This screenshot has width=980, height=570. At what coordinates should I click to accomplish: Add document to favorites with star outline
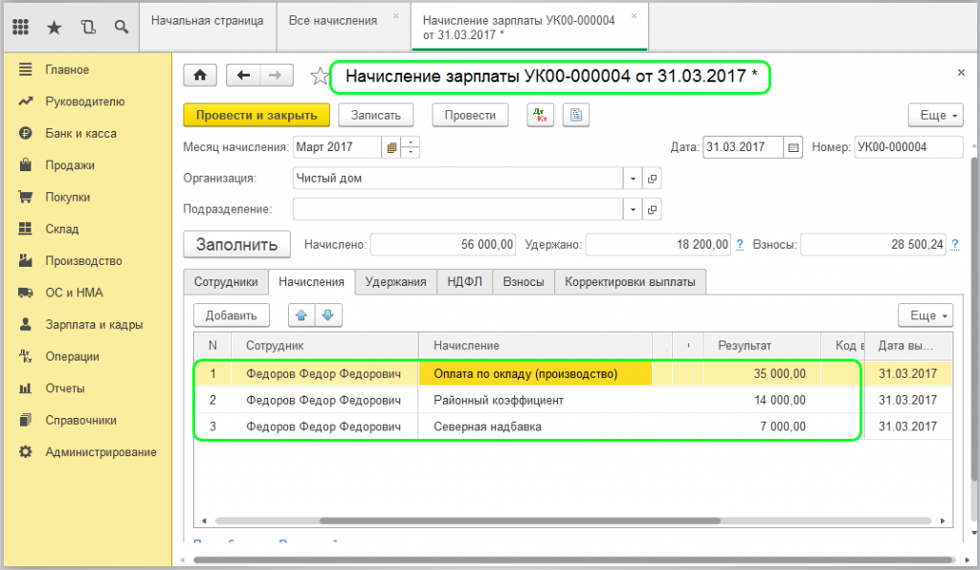pyautogui.click(x=319, y=77)
